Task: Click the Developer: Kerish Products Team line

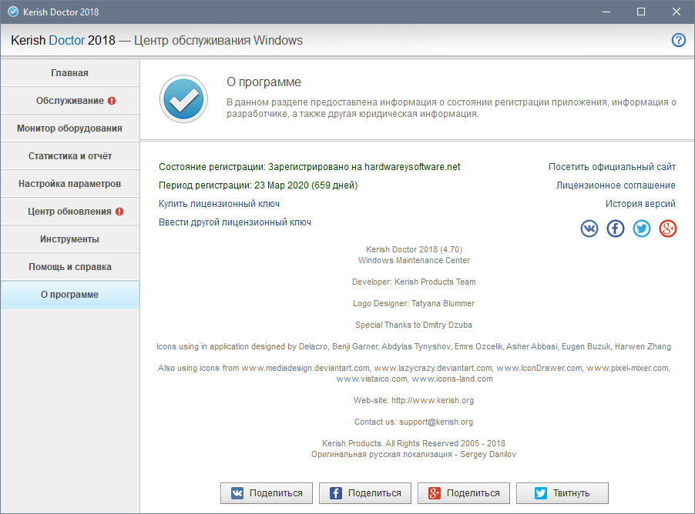Action: (x=414, y=282)
